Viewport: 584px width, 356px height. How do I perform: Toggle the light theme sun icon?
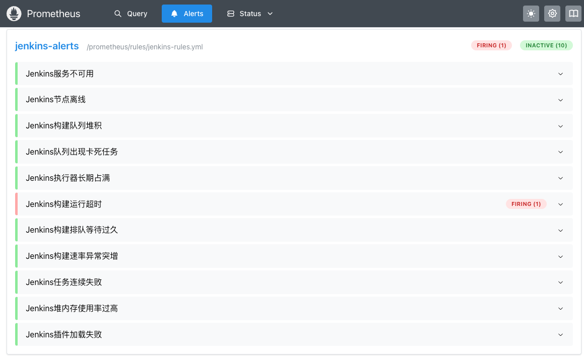(531, 14)
